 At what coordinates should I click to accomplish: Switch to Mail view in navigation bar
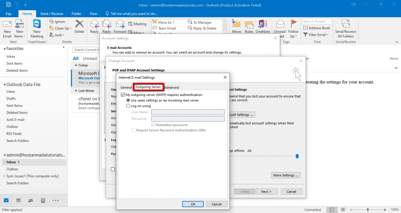pyautogui.click(x=6, y=200)
